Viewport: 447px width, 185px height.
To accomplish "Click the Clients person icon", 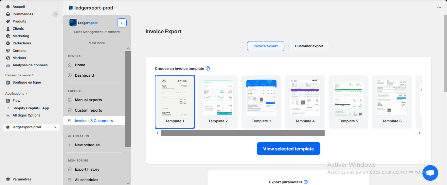I will (8, 28).
